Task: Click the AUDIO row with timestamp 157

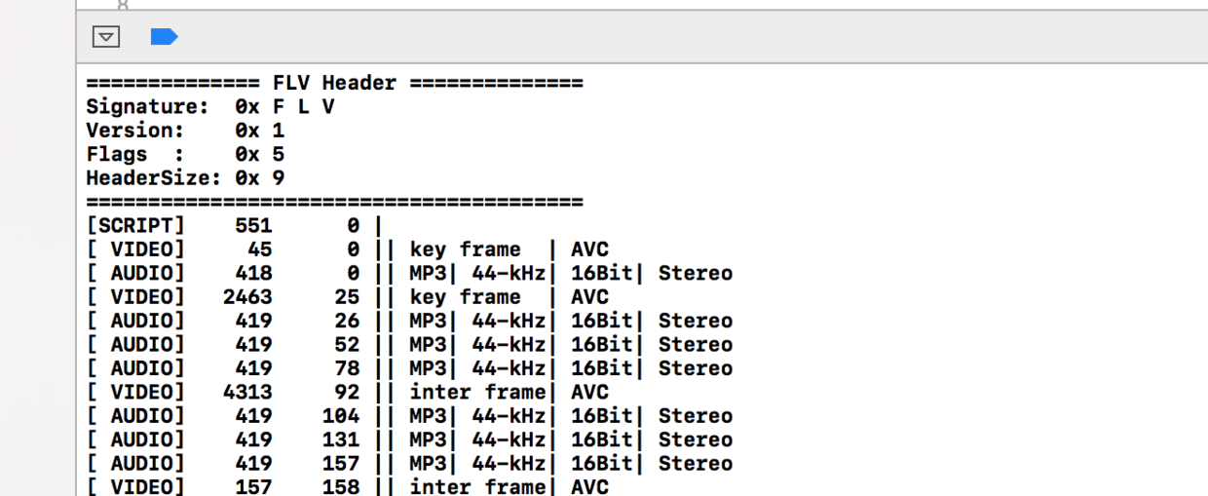Action: click(x=409, y=464)
